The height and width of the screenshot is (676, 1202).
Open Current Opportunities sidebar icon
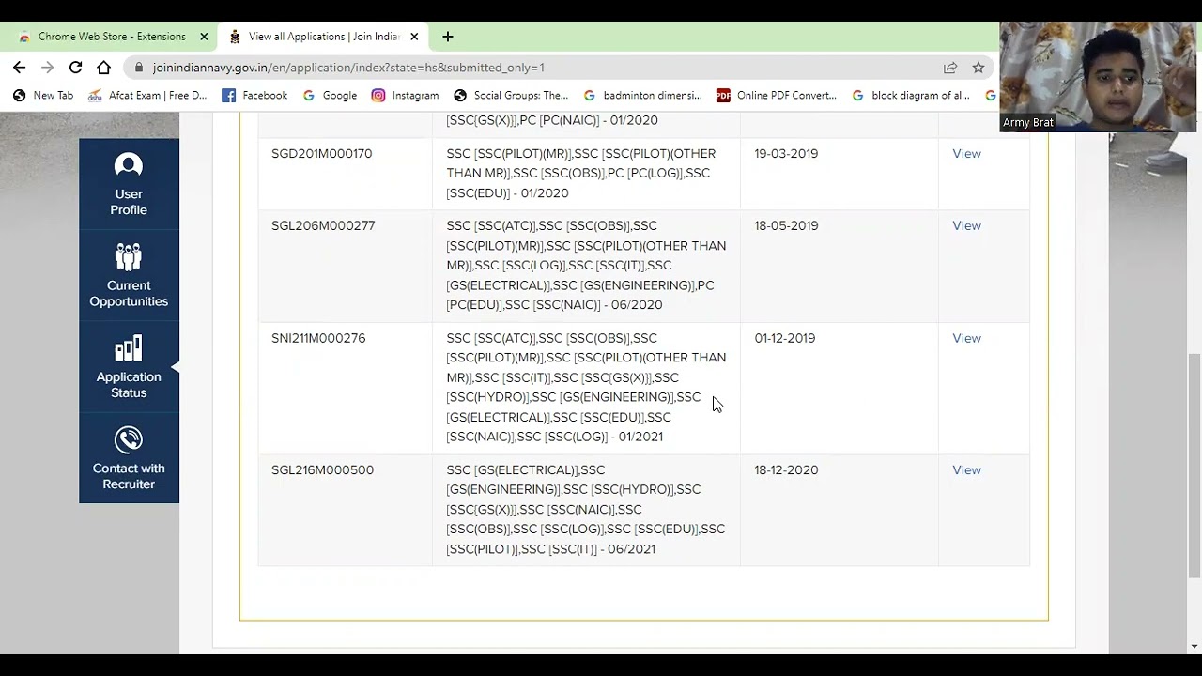pyautogui.click(x=129, y=275)
